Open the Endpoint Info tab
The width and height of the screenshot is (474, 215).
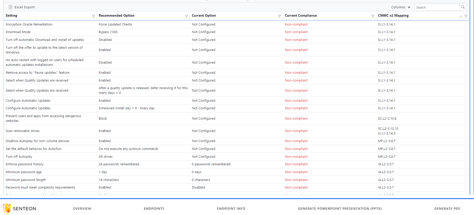[x=231, y=209]
